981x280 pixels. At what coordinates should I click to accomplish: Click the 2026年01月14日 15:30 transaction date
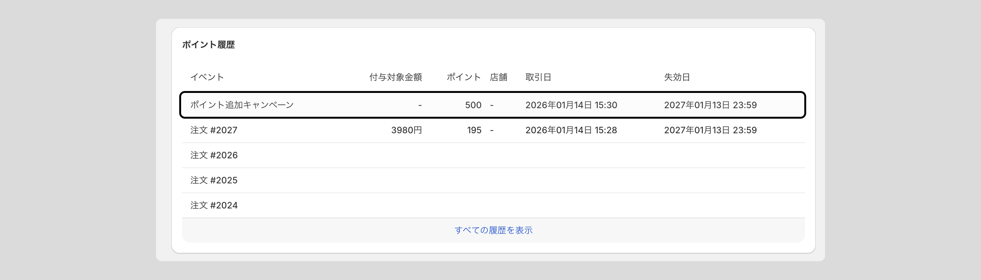(x=571, y=105)
